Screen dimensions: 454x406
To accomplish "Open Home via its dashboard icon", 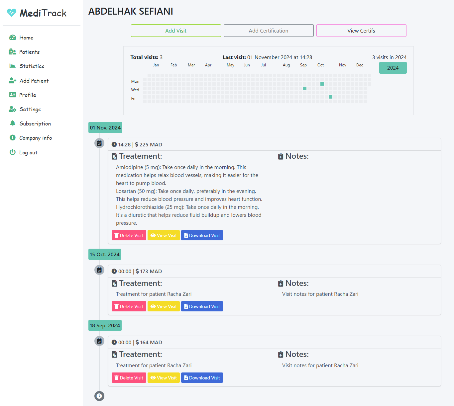I will [13, 38].
